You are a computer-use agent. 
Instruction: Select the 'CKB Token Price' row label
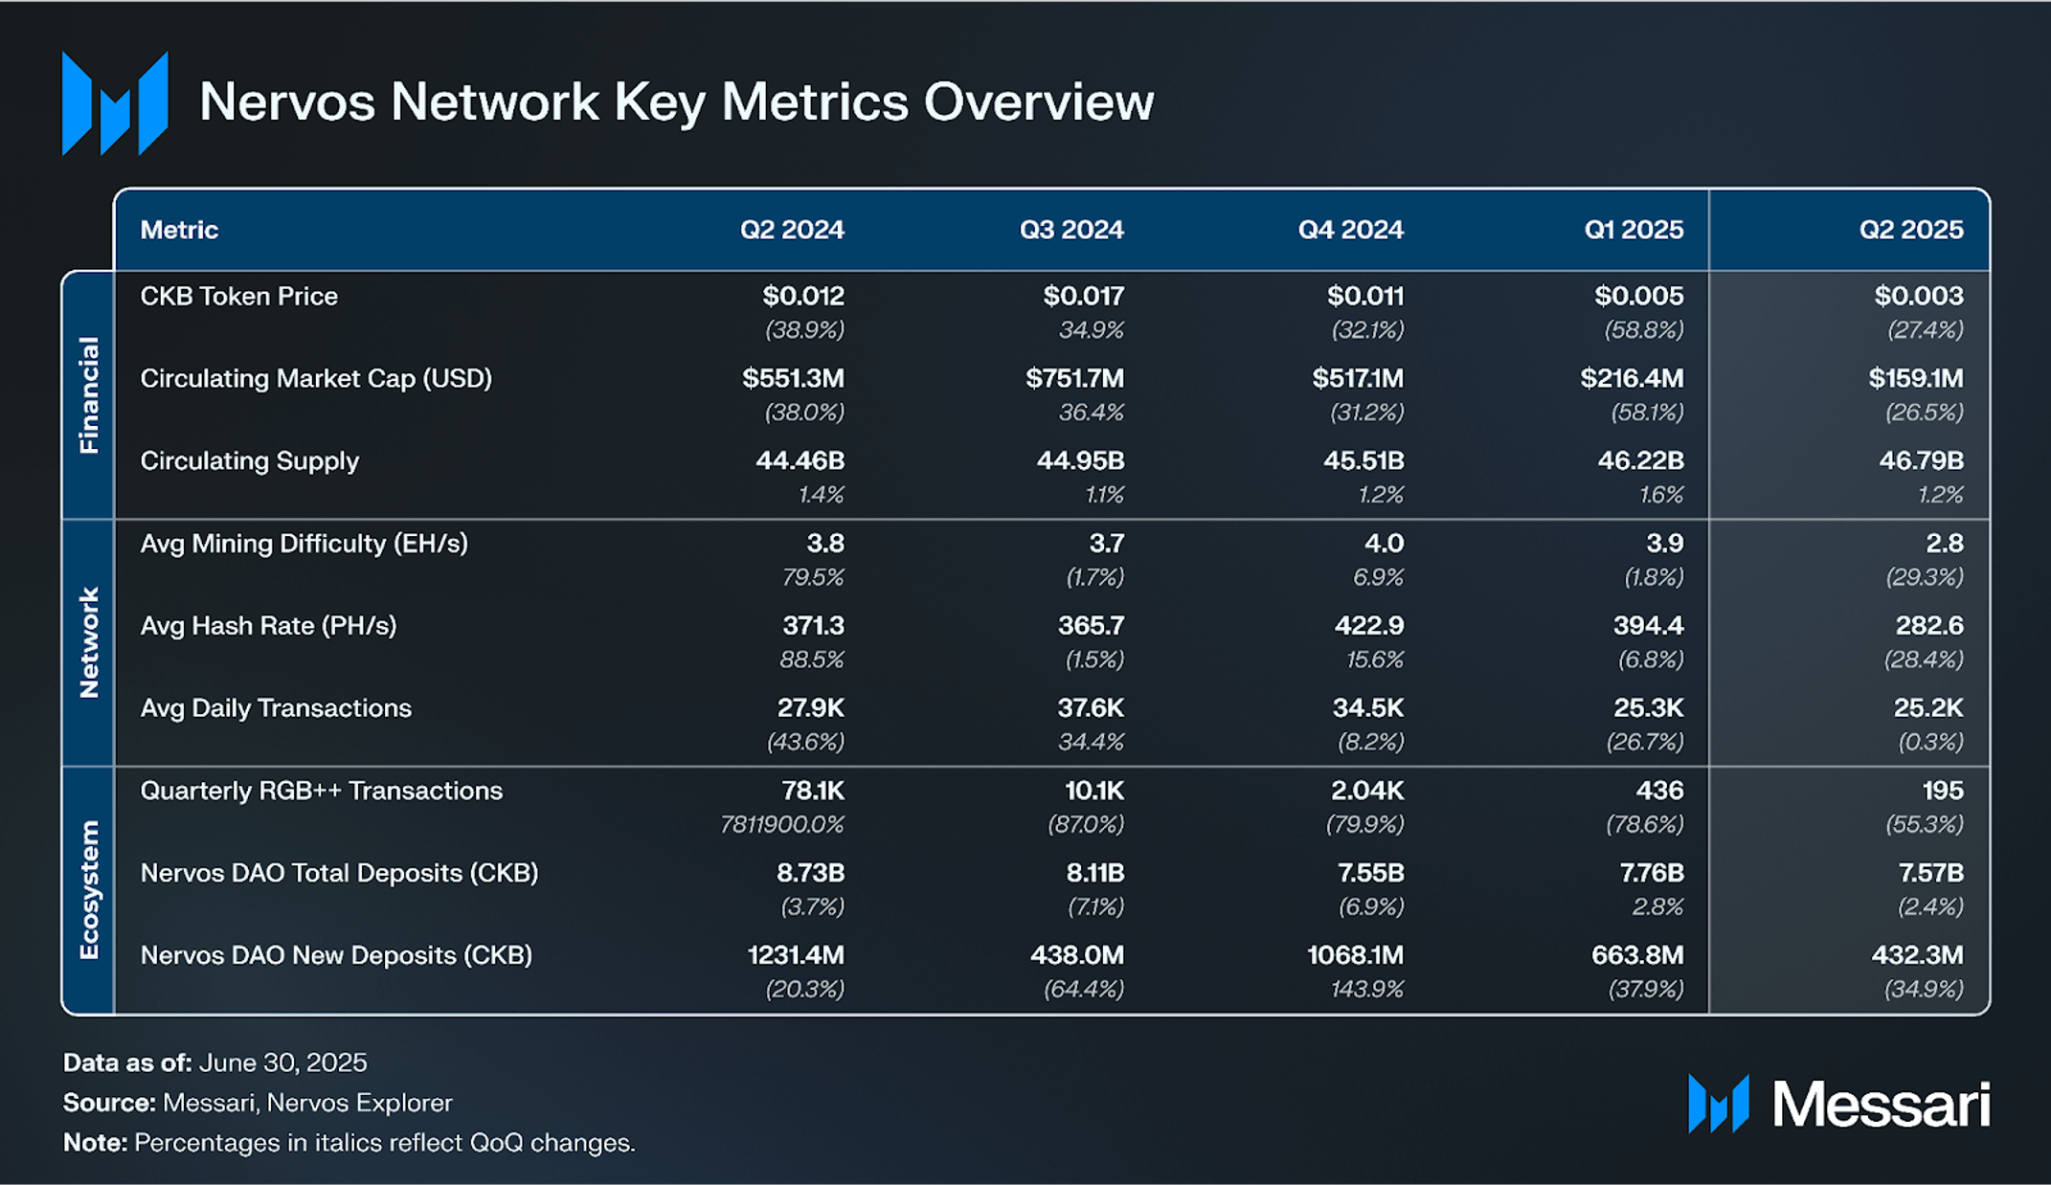pyautogui.click(x=238, y=297)
